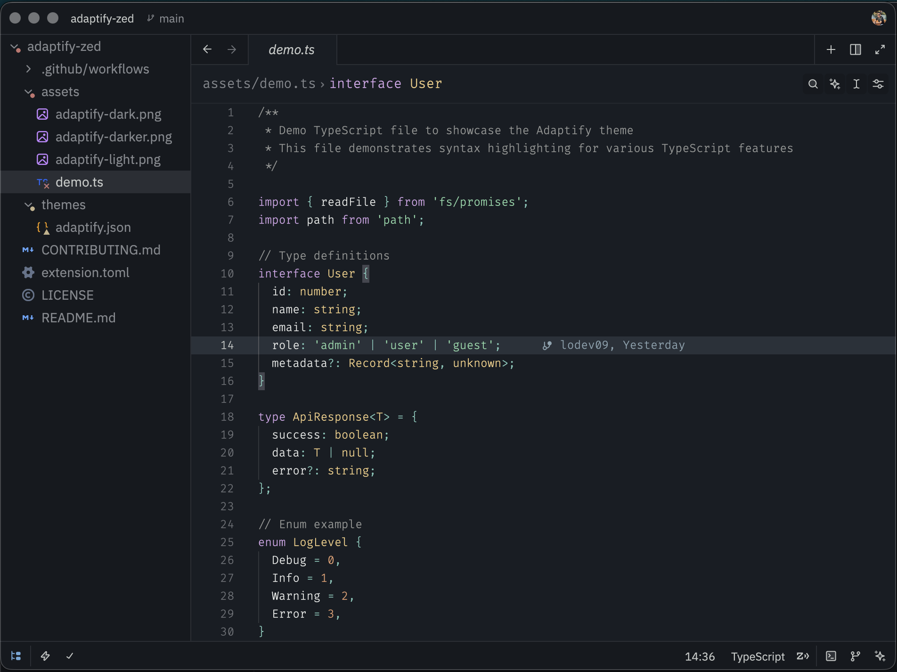Click line number 18 in the gutter
897x672 pixels.
(227, 417)
